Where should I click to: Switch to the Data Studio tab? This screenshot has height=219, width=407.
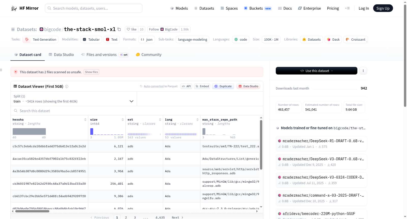click(61, 55)
